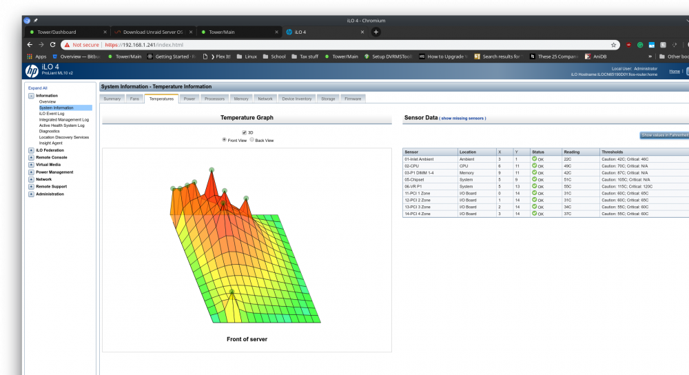Expand the iLO Federation tree node
689x375 pixels.
tap(31, 150)
